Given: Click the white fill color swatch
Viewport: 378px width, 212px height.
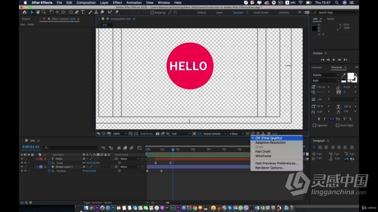Looking at the screenshot, I should click(350, 76).
